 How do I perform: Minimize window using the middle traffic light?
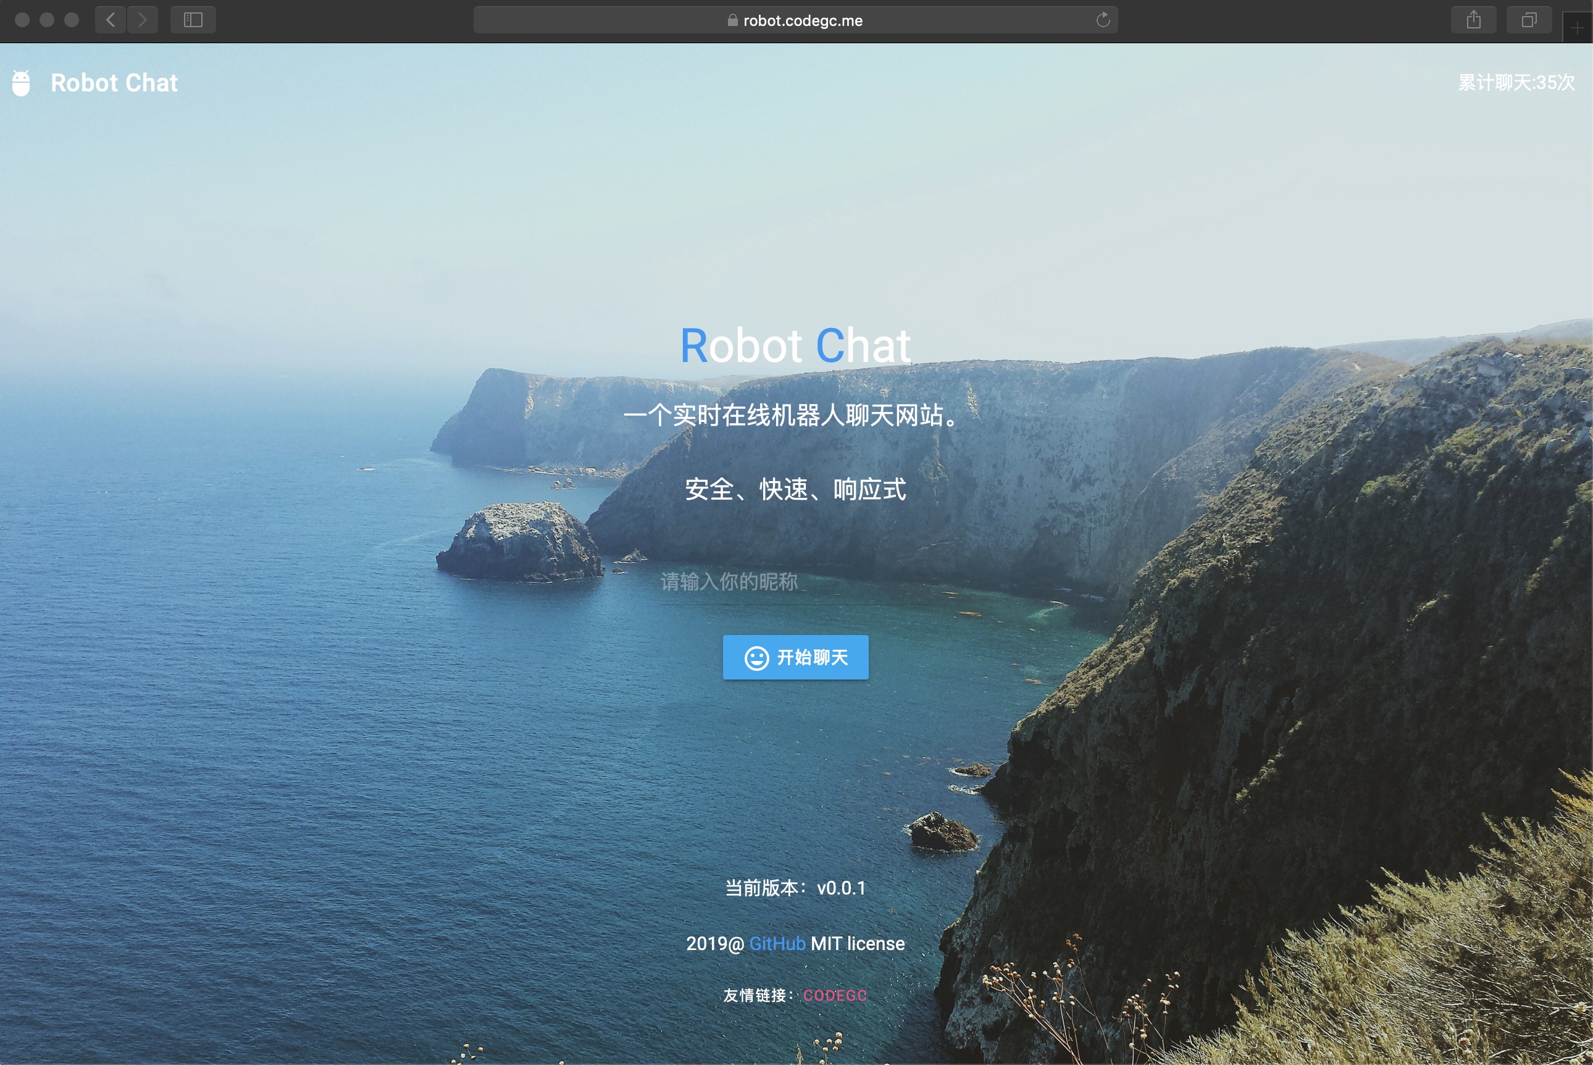(x=47, y=20)
